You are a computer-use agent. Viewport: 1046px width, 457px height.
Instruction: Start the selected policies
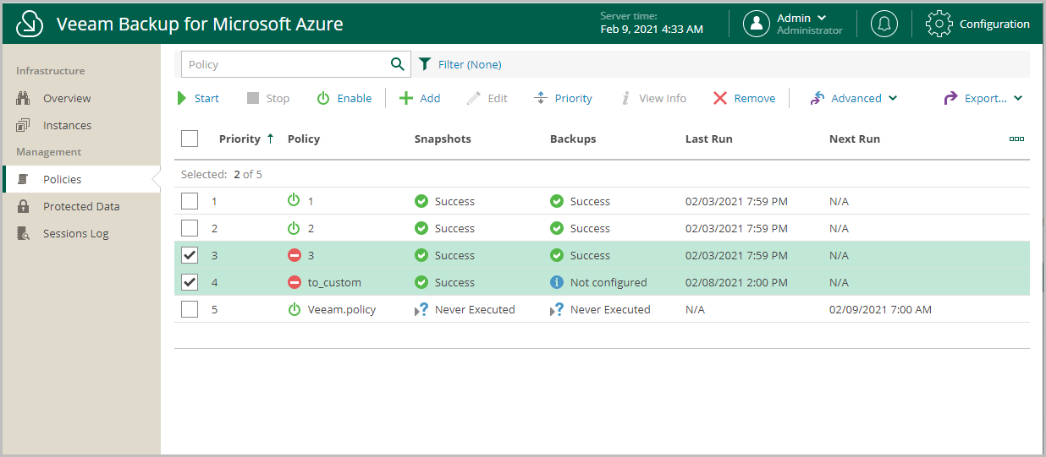[198, 98]
